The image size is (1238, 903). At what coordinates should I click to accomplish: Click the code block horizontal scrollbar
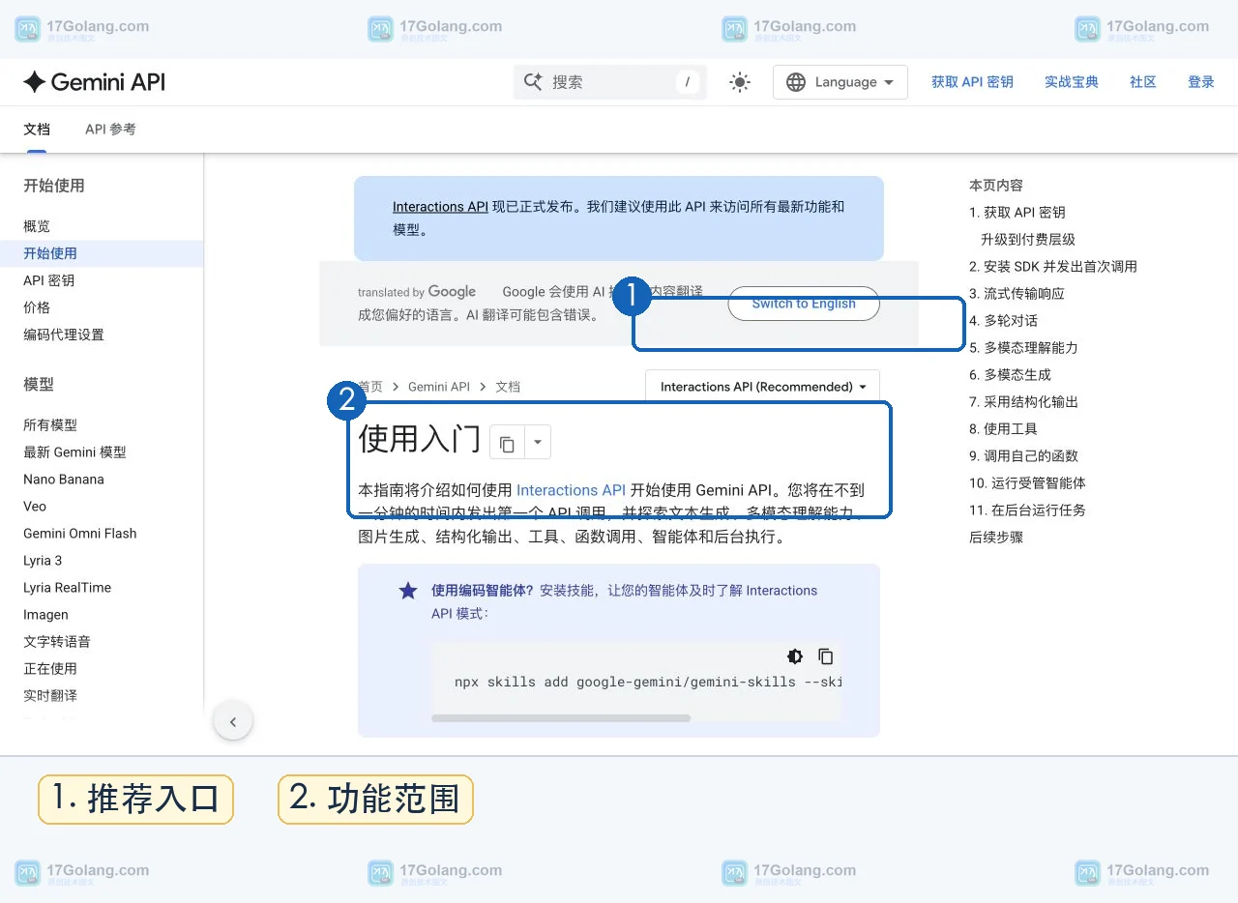561,718
